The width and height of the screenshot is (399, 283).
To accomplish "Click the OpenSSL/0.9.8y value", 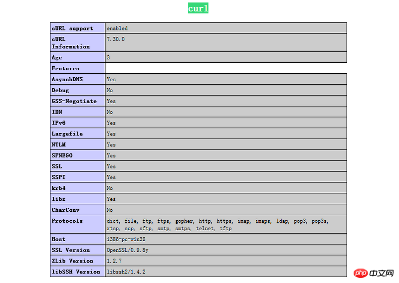I will [128, 250].
